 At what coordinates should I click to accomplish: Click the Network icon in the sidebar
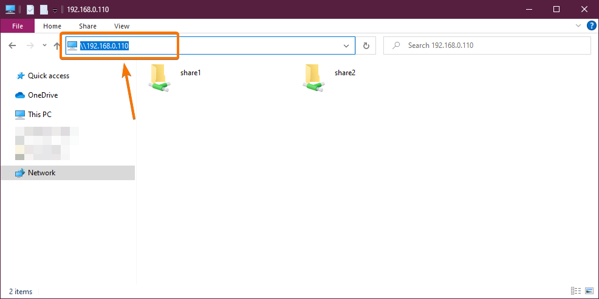pos(20,173)
